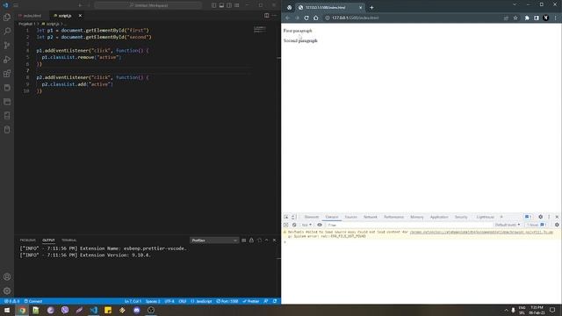This screenshot has height=316, width=562.
Task: Click the errors and warnings status item
Action: pos(11,301)
